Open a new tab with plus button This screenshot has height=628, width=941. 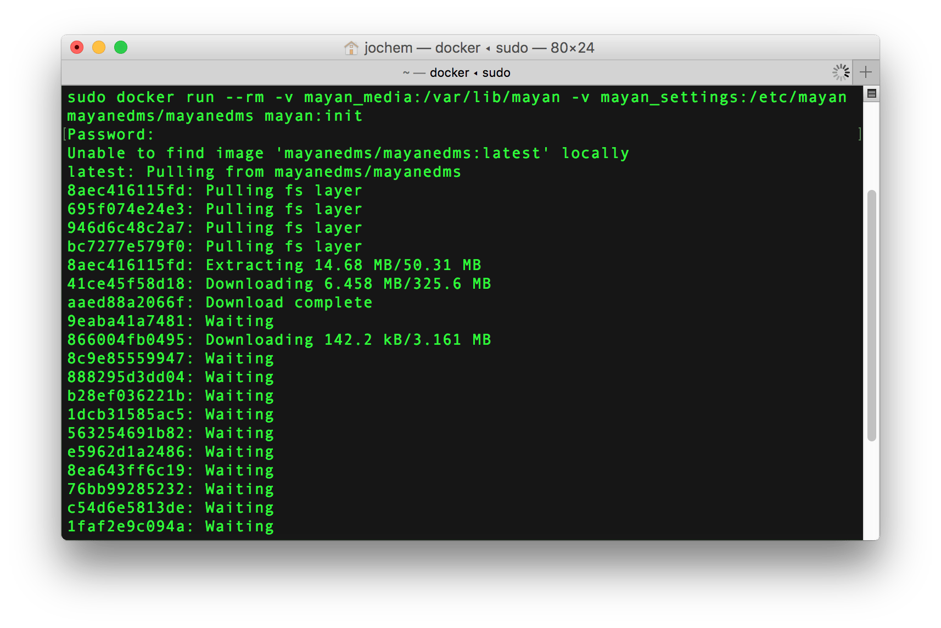coord(866,72)
